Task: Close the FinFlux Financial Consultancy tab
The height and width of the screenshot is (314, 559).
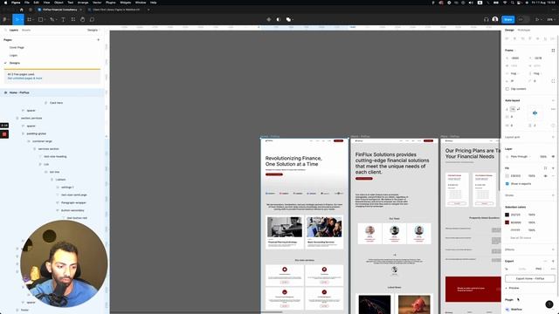Action: 81,10
